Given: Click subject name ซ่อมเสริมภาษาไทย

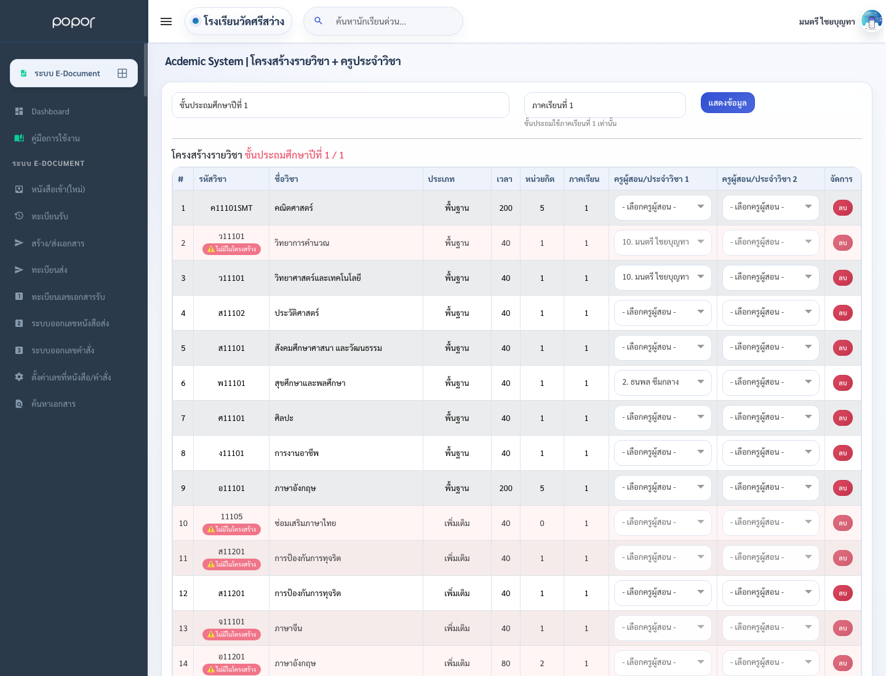Looking at the screenshot, I should pyautogui.click(x=305, y=523).
